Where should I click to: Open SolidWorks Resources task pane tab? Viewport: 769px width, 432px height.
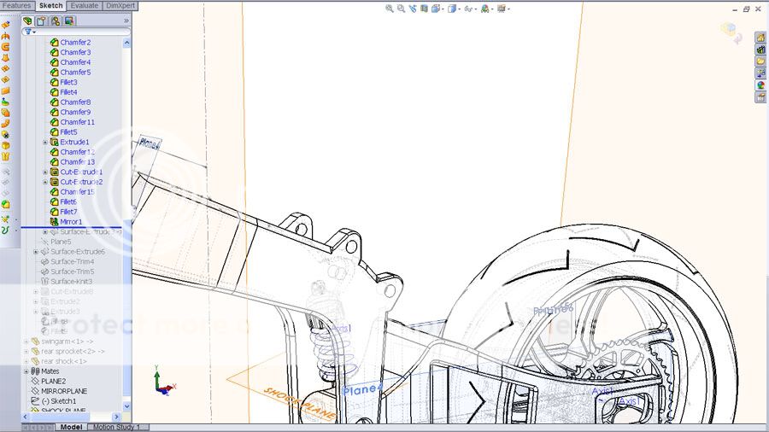click(x=760, y=38)
